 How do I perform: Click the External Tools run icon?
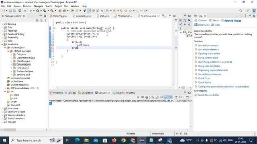click(52, 11)
